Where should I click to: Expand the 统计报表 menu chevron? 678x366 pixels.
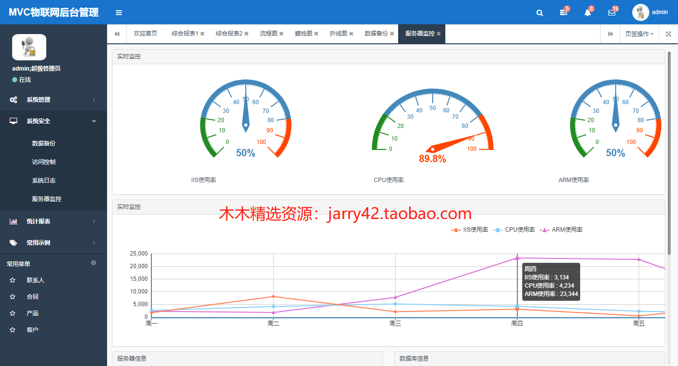coord(94,221)
